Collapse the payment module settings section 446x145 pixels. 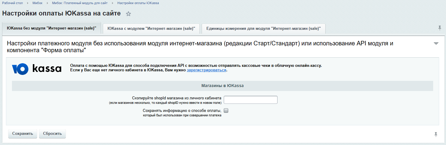[x=436, y=44]
